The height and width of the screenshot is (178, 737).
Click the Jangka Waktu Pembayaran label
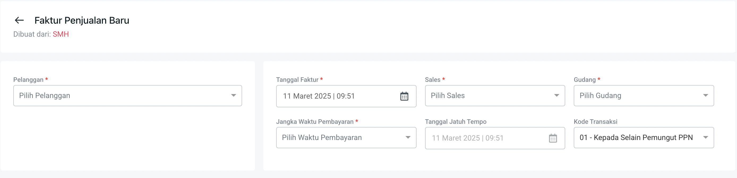(x=314, y=122)
